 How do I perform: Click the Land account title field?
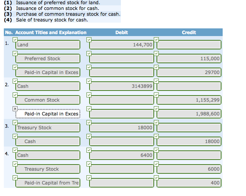[x=48, y=44]
